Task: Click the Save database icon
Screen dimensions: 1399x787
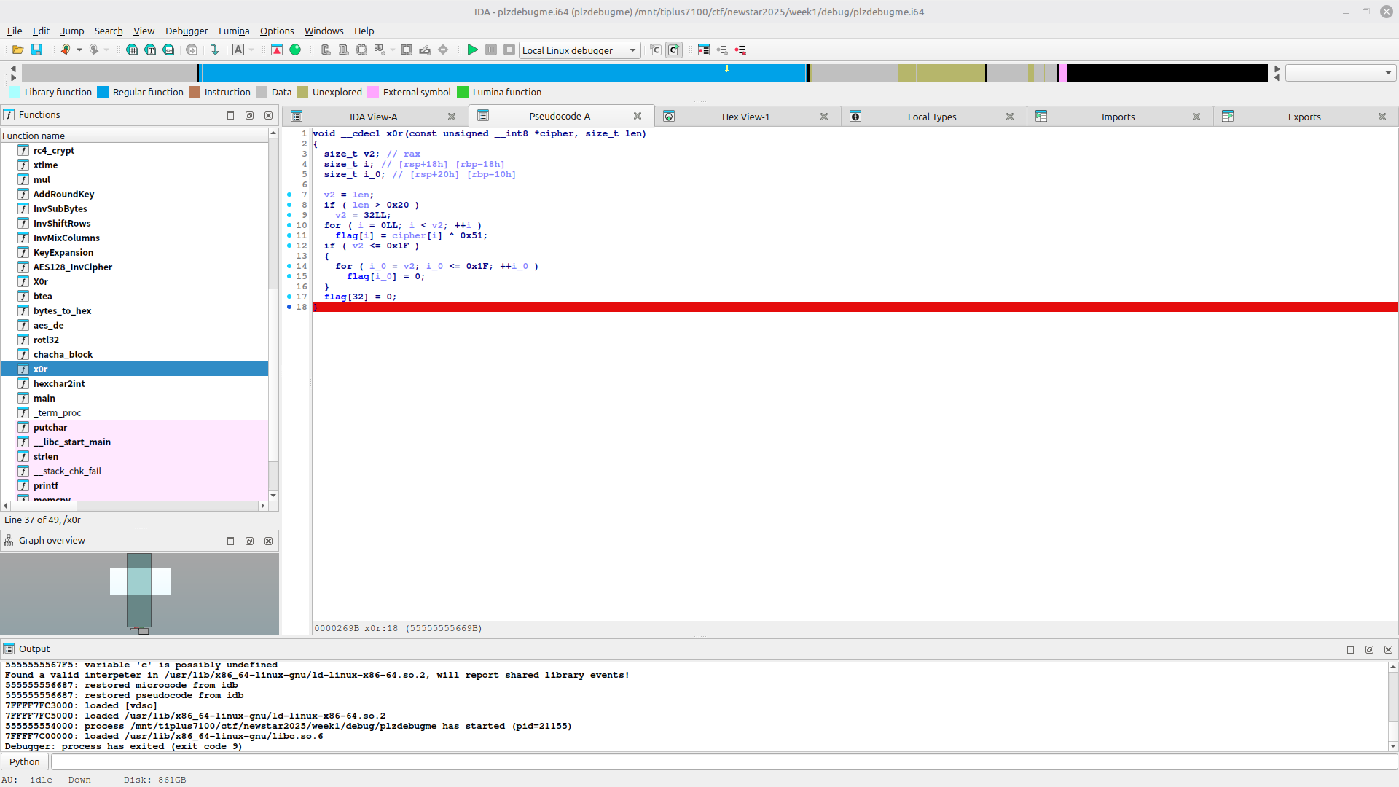Action: 36,50
